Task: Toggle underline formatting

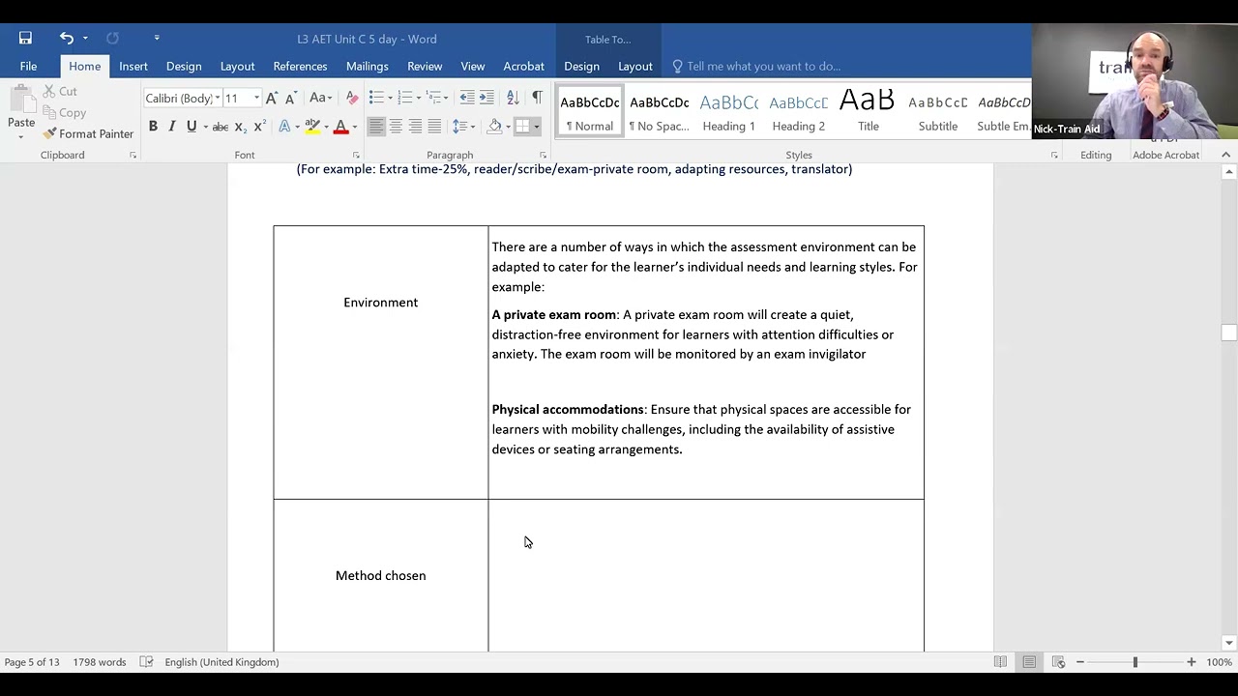Action: (192, 127)
